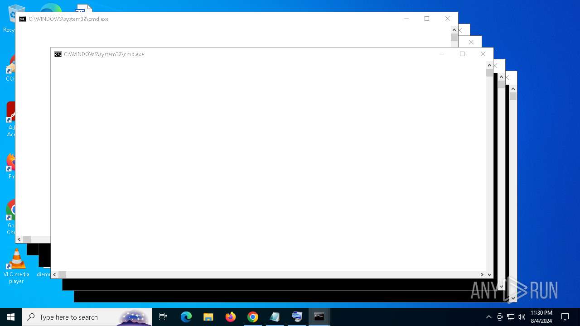Viewport: 580px width, 326px height.
Task: Click the front cmd window's scroll up arrow
Action: pyautogui.click(x=489, y=65)
